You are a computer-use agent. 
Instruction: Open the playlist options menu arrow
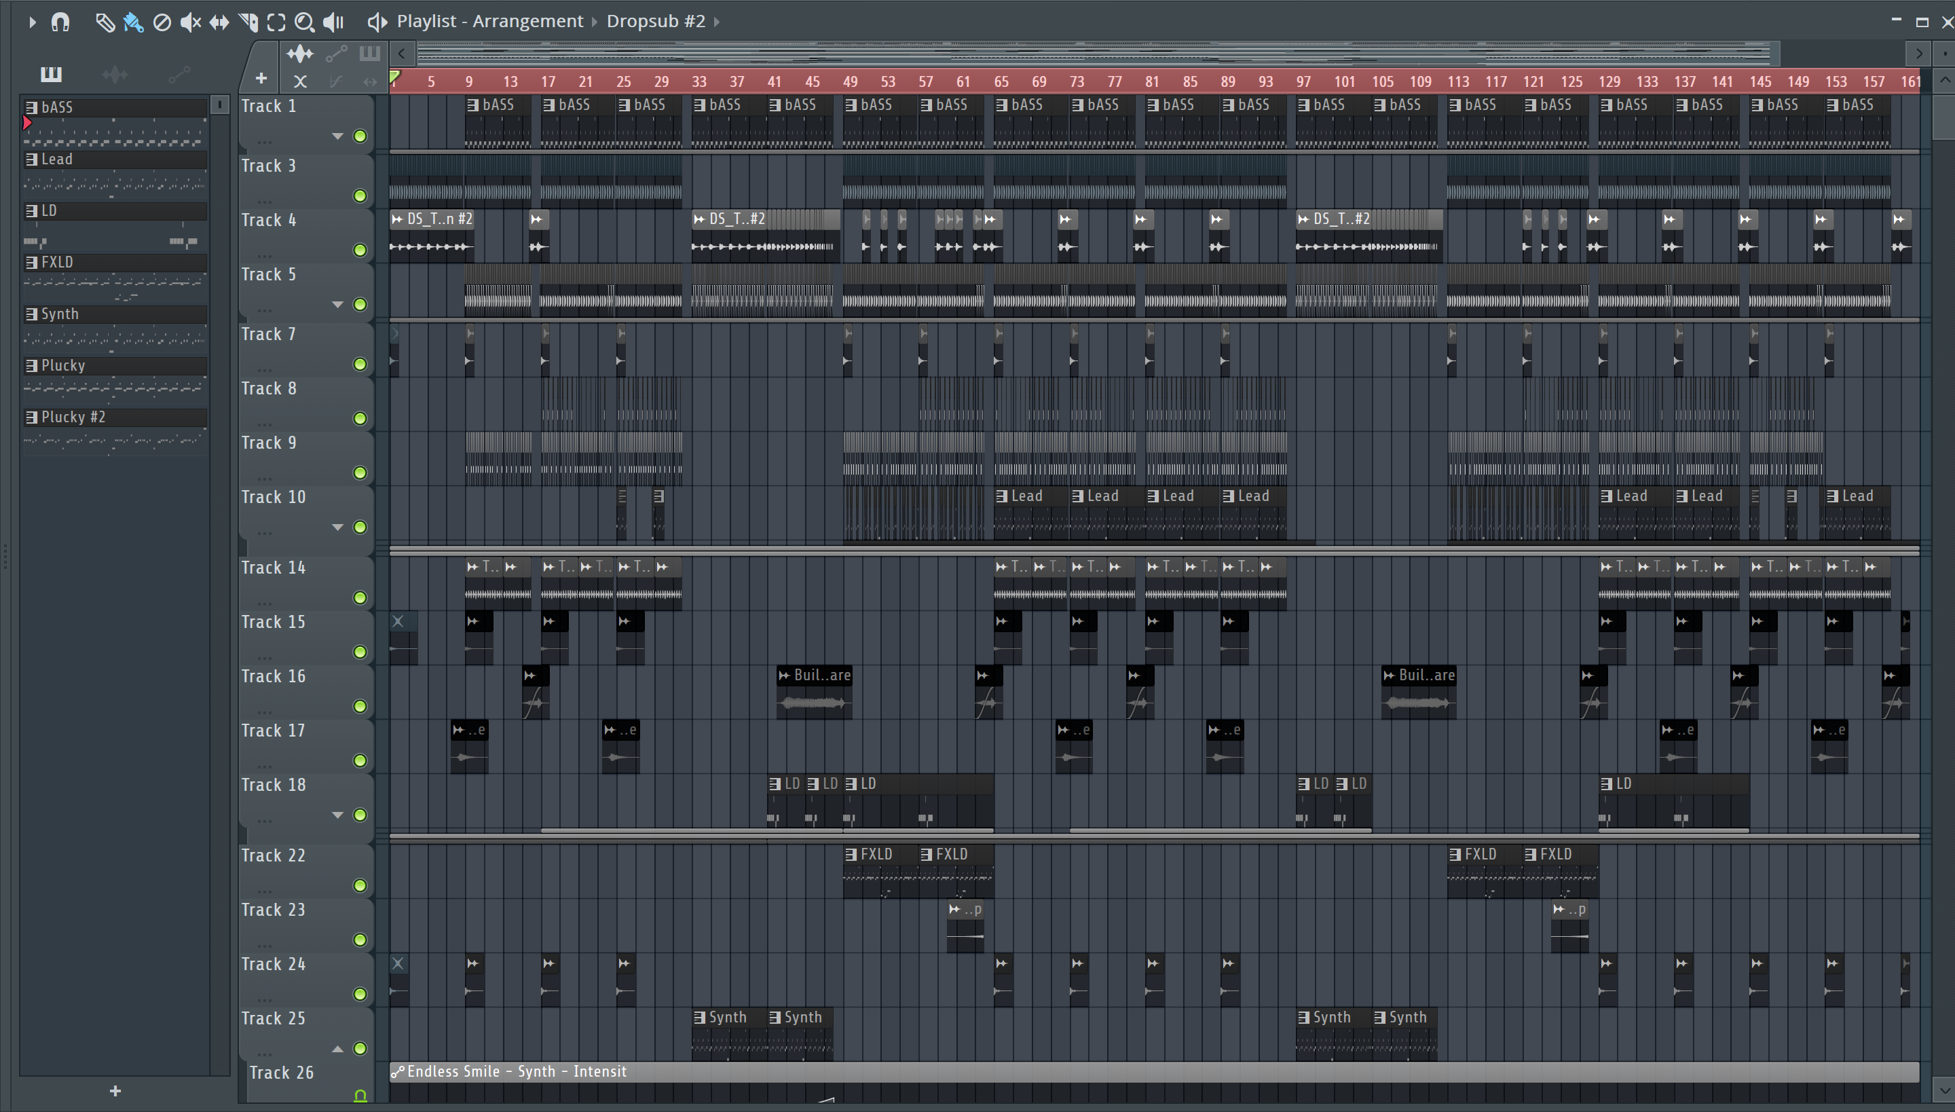pyautogui.click(x=32, y=22)
